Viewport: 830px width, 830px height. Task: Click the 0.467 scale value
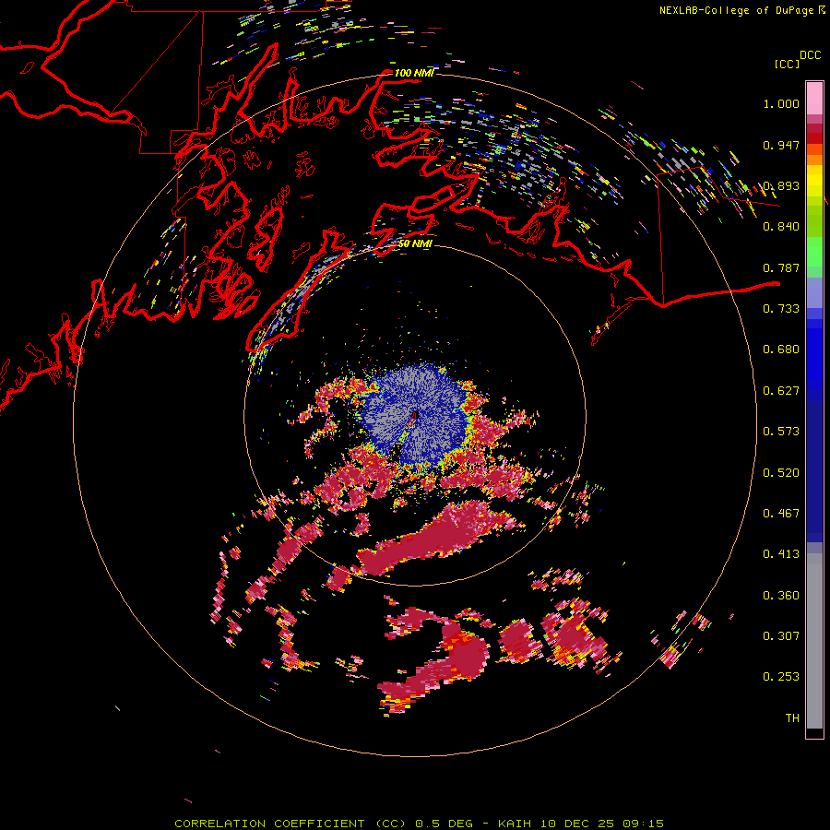click(781, 514)
